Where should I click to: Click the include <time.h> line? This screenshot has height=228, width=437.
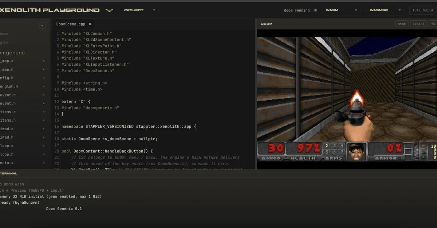82,89
